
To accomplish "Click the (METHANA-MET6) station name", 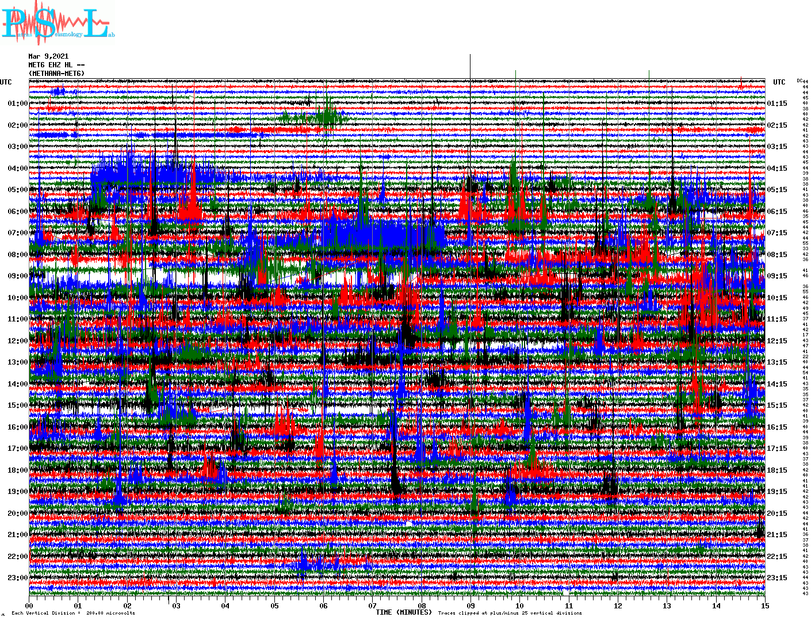I will [56, 74].
